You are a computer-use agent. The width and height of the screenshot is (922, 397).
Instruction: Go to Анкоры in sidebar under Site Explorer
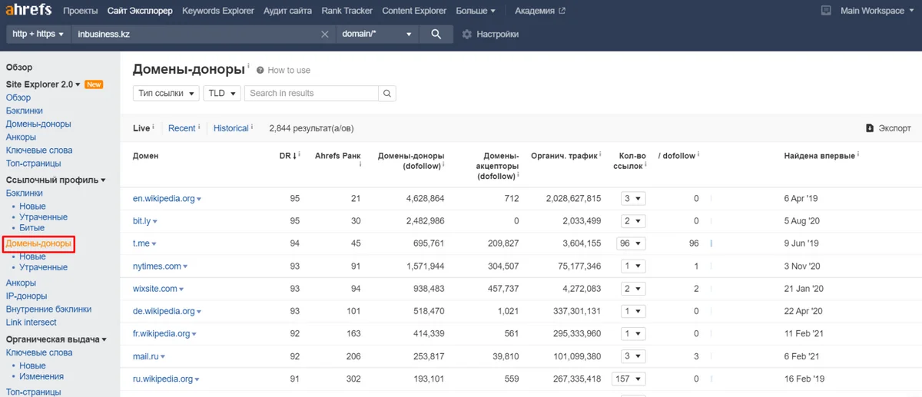(x=21, y=137)
